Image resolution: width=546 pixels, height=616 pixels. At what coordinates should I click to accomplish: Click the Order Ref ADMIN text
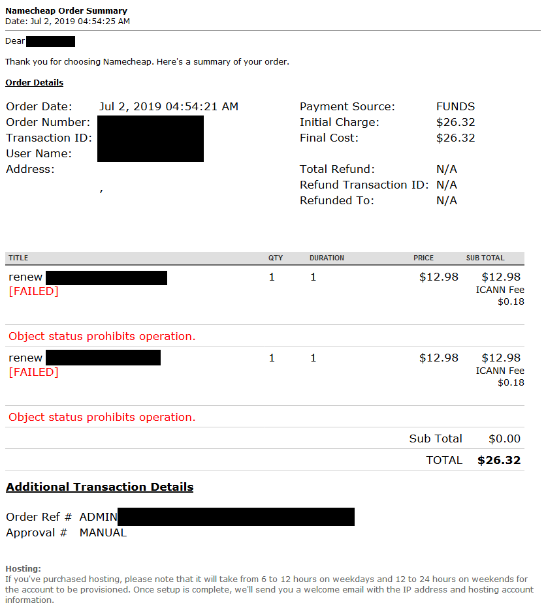tap(98, 517)
